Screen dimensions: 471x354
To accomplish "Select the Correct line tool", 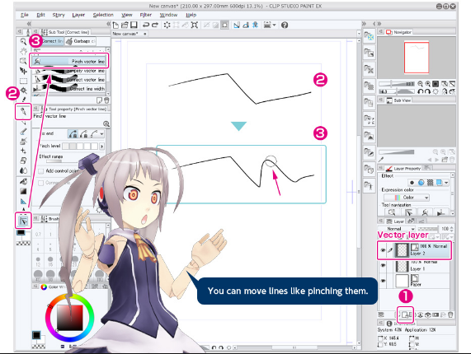I will pyautogui.click(x=23, y=221).
